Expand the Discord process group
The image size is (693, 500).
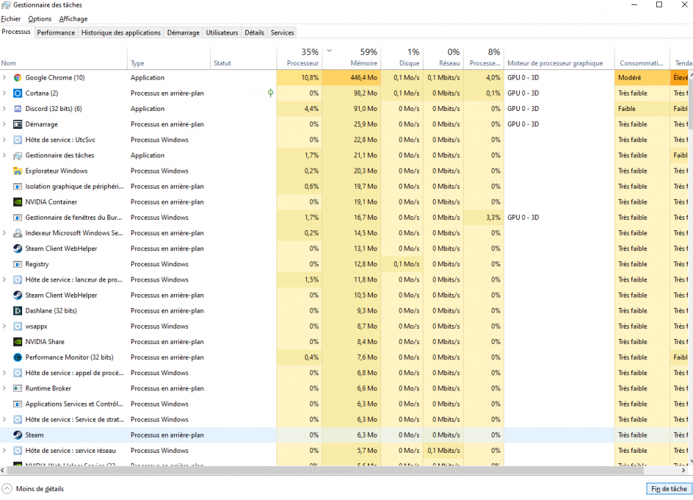(4, 109)
